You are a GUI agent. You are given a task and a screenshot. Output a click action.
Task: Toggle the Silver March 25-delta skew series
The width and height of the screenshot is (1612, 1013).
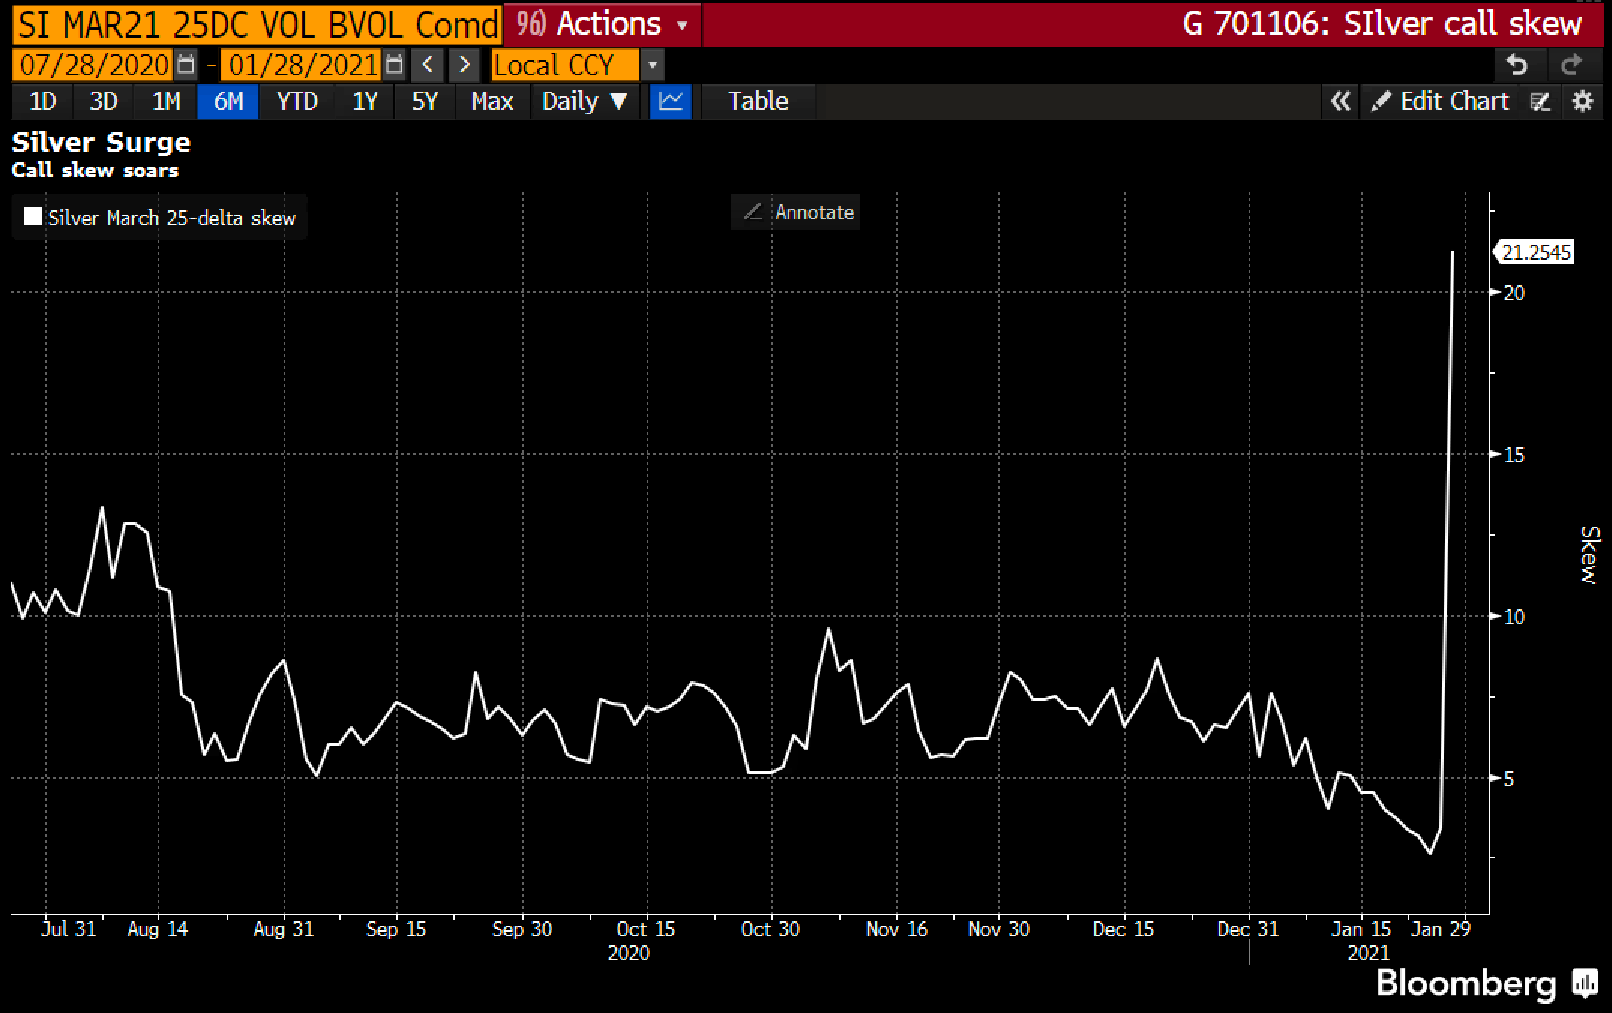[159, 218]
